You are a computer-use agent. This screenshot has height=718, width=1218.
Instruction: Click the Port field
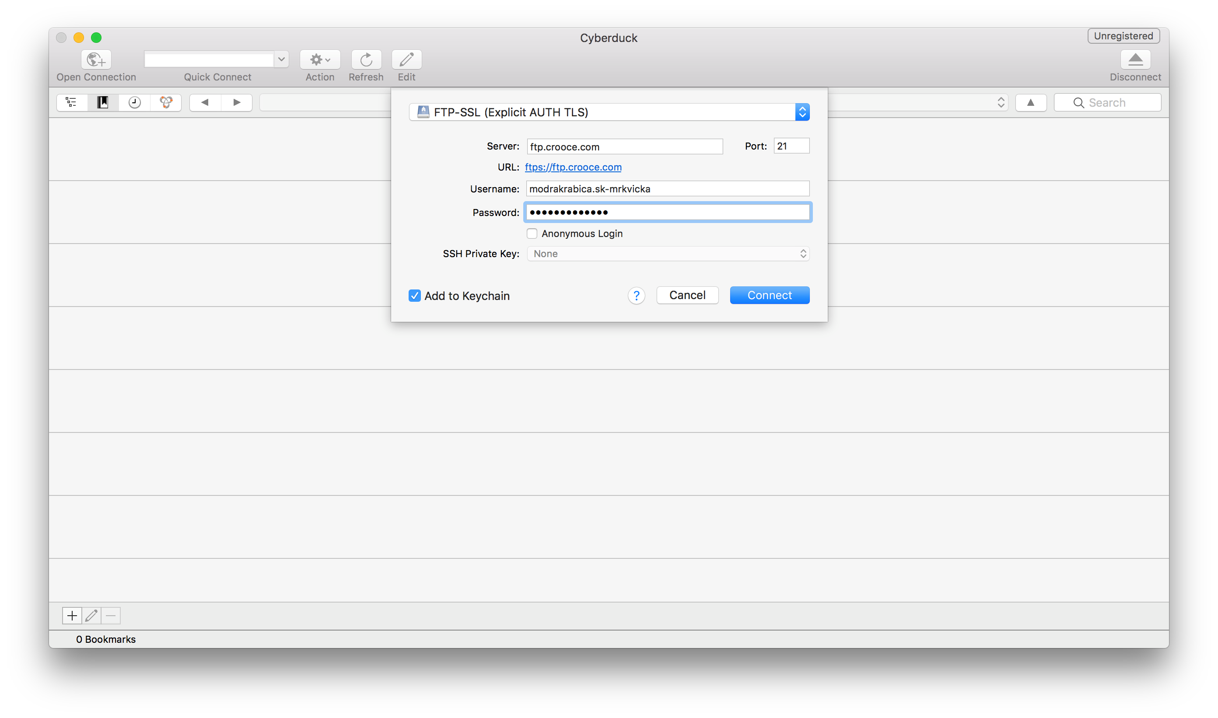(791, 146)
